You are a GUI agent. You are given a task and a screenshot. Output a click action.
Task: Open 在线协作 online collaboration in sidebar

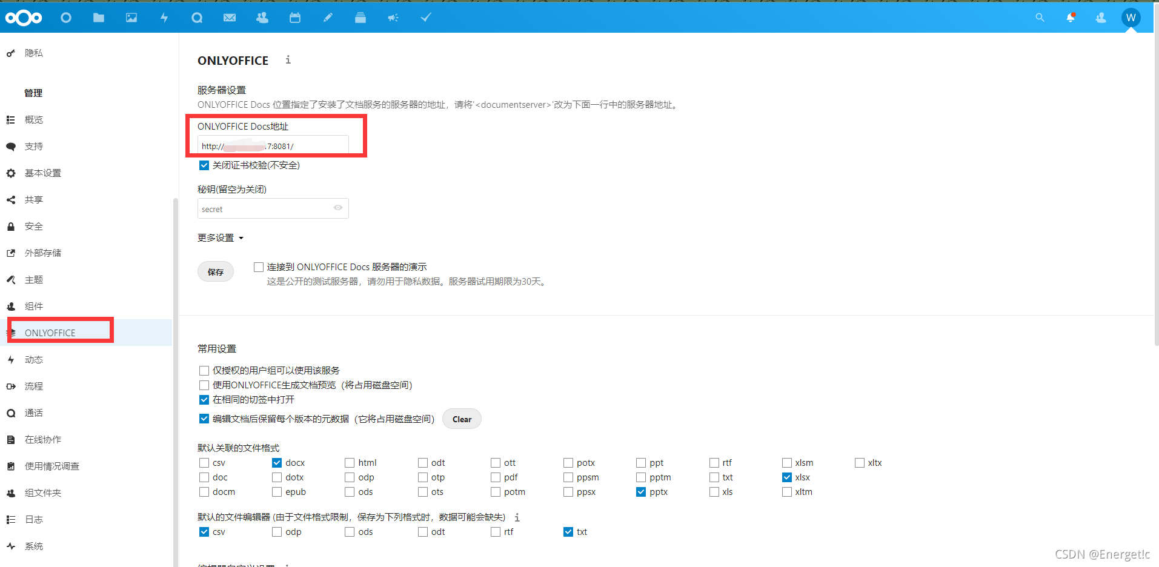(42, 440)
